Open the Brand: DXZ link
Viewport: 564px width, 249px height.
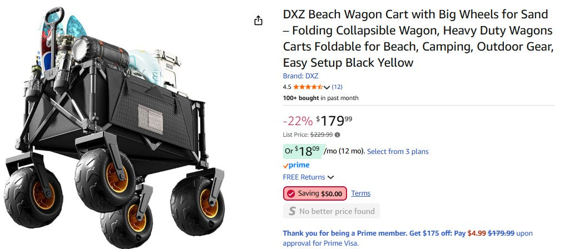point(300,76)
